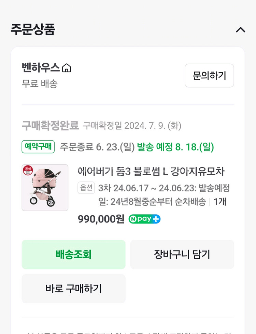Tap the Npay plus badge icon
Viewport: 256px width, 334px height.
144,219
